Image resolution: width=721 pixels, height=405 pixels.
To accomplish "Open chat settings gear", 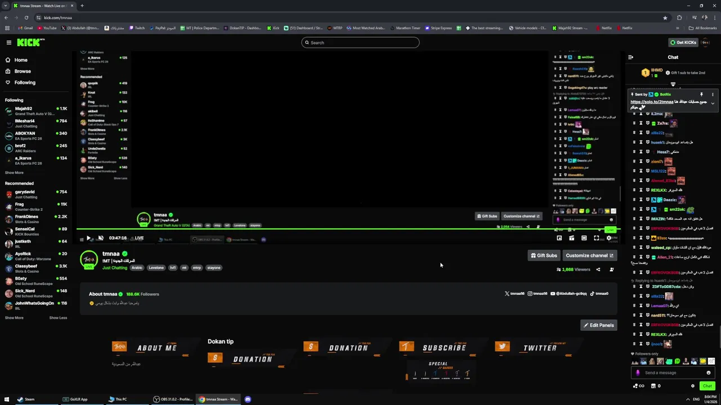I will [692, 386].
